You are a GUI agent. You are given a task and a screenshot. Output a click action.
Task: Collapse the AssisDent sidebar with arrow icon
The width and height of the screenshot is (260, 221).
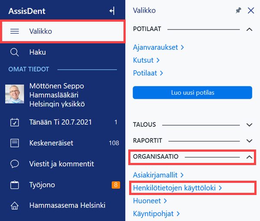click(x=112, y=11)
